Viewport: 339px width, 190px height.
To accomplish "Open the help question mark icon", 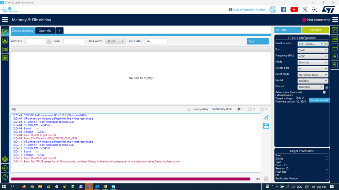I will pyautogui.click(x=5, y=177).
